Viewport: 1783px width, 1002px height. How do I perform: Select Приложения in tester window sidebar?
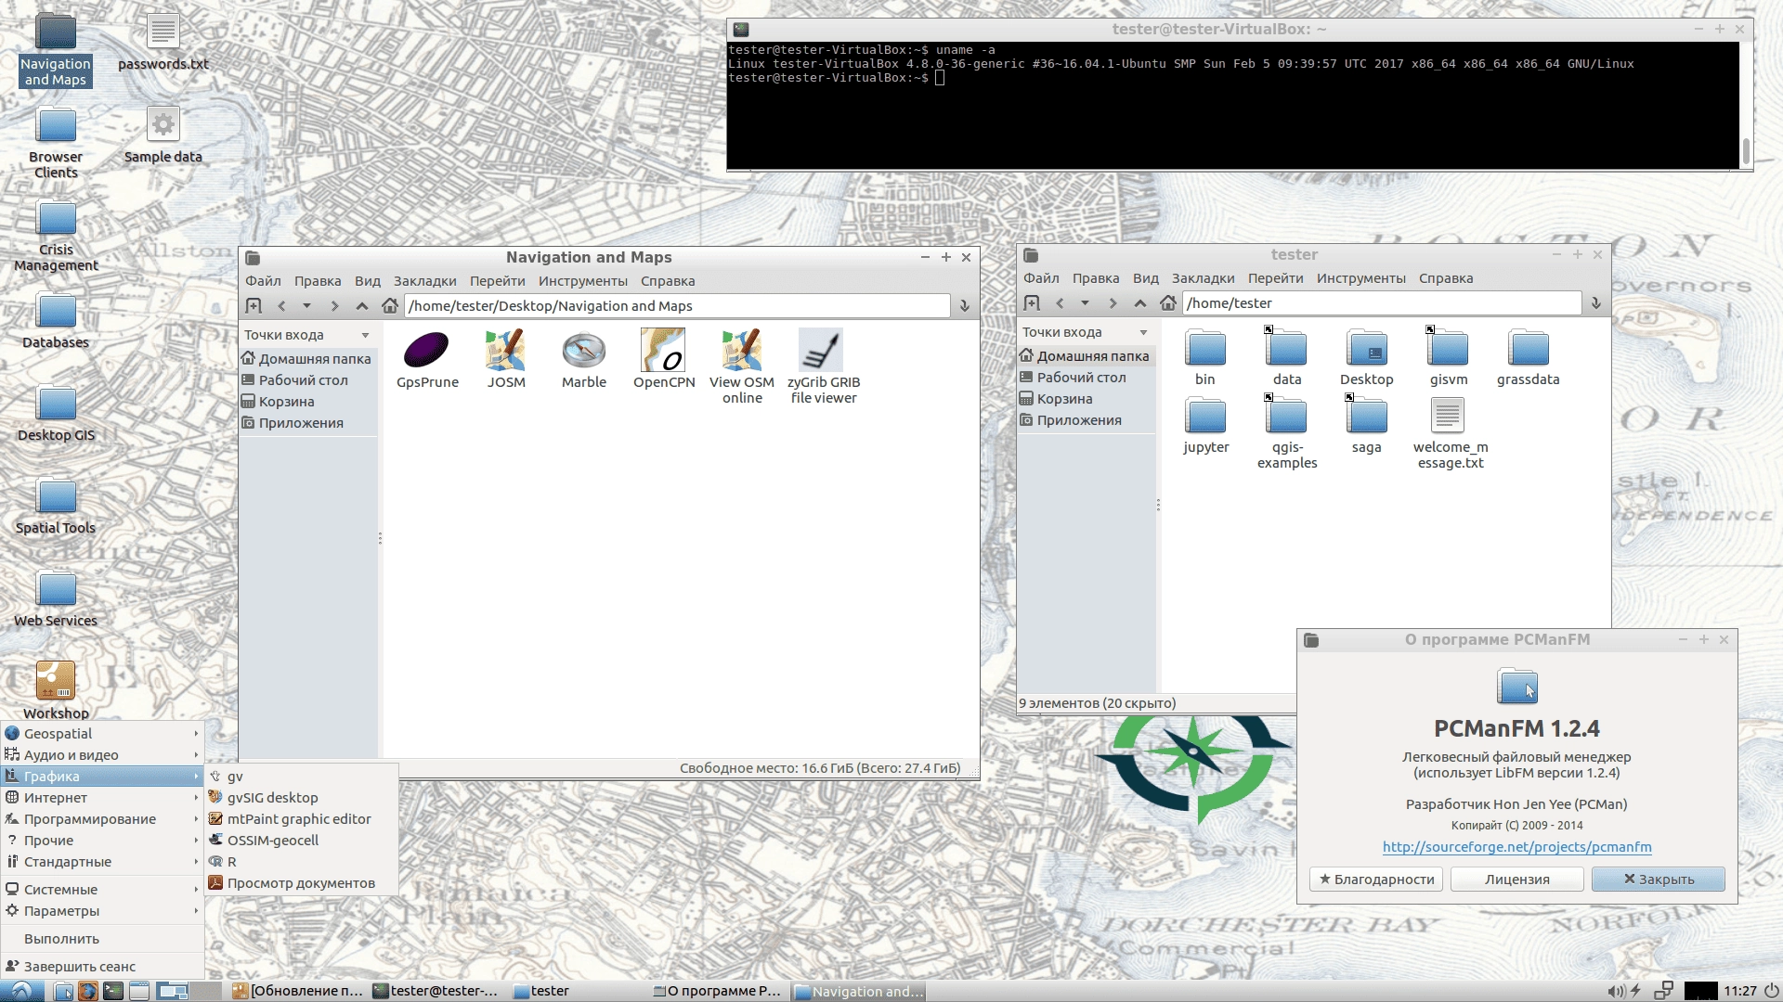1086,419
